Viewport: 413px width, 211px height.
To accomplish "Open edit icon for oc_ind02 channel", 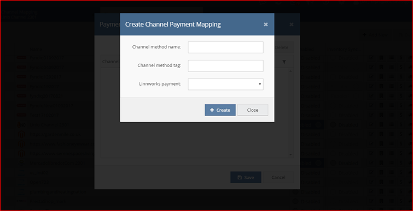I will 371,173.
